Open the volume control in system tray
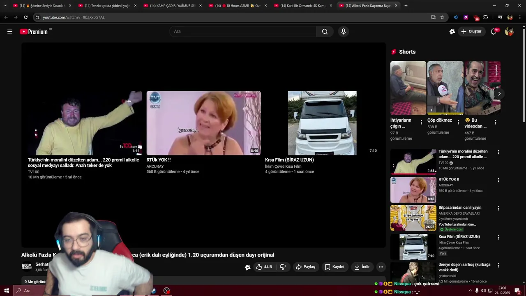Image resolution: width=526 pixels, height=296 pixels. [483, 291]
